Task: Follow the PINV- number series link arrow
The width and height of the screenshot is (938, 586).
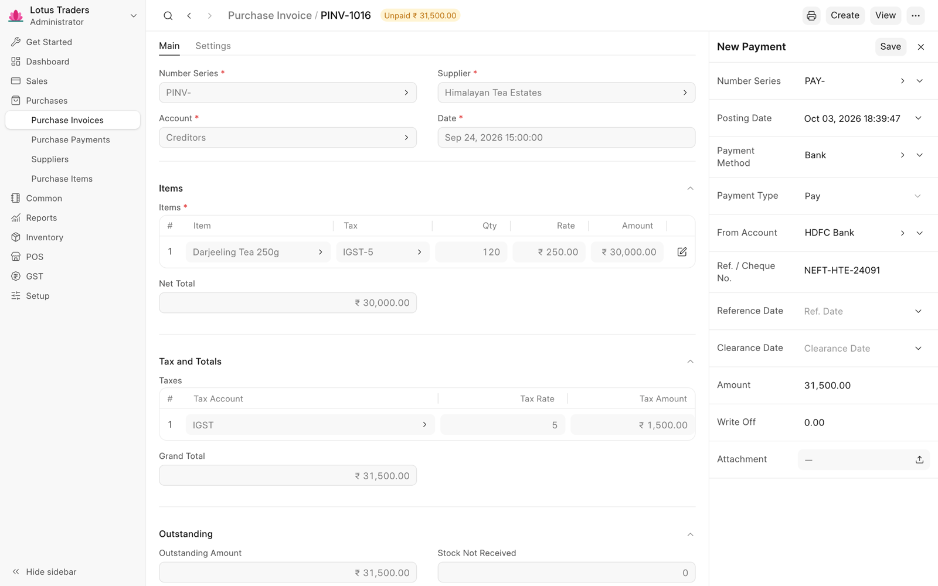Action: (x=406, y=93)
